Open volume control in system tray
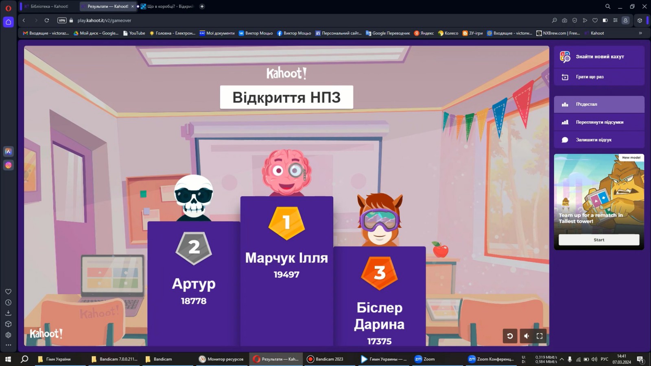This screenshot has width=651, height=366. click(x=594, y=359)
